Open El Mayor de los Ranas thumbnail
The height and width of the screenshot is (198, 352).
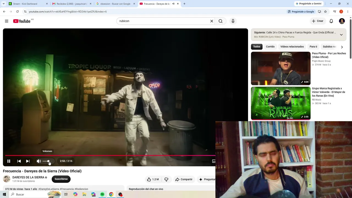[x=280, y=103]
